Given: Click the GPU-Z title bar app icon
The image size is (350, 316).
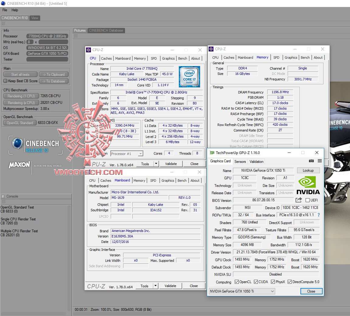Looking at the screenshot, I should pos(212,153).
